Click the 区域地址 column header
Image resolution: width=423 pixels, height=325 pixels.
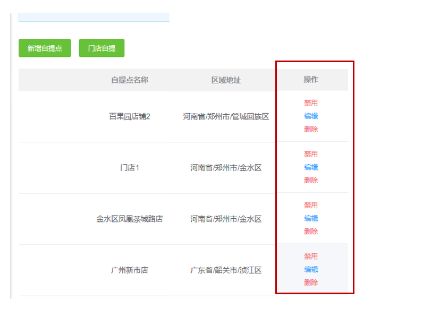point(226,80)
